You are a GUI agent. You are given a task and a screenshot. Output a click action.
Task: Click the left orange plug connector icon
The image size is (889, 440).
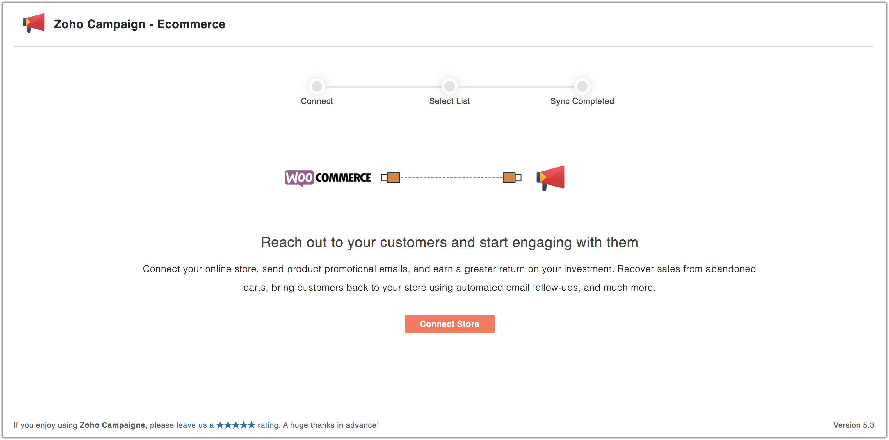click(x=391, y=178)
